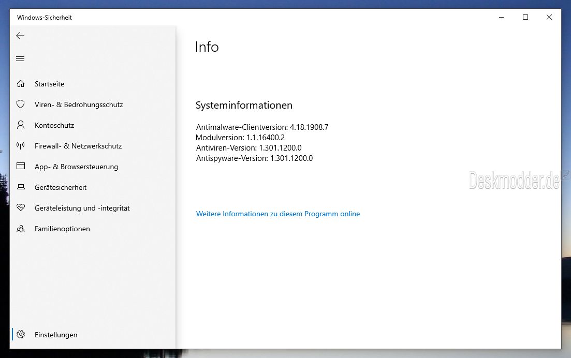Click the App- & Browsersteuerung window icon

pyautogui.click(x=21, y=166)
